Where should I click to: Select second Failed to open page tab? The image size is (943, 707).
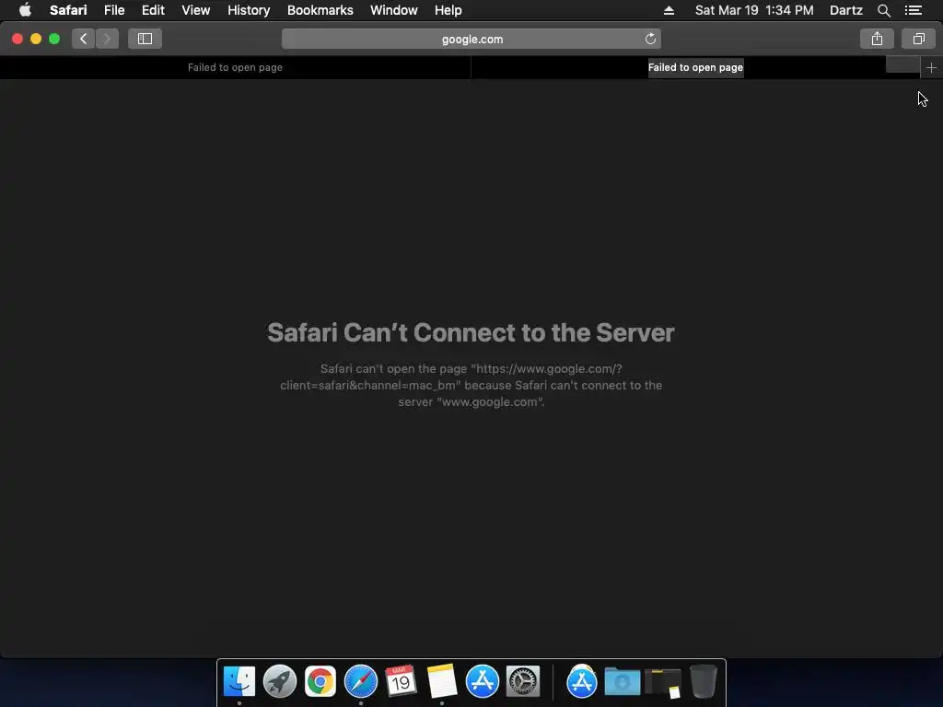point(695,67)
